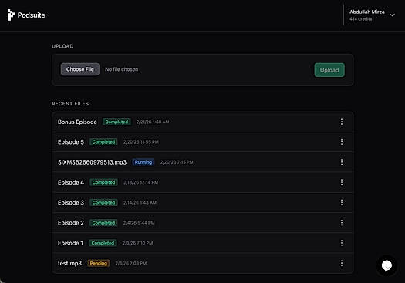
Task: Go to Podsuite home via brand name
Action: pos(32,15)
